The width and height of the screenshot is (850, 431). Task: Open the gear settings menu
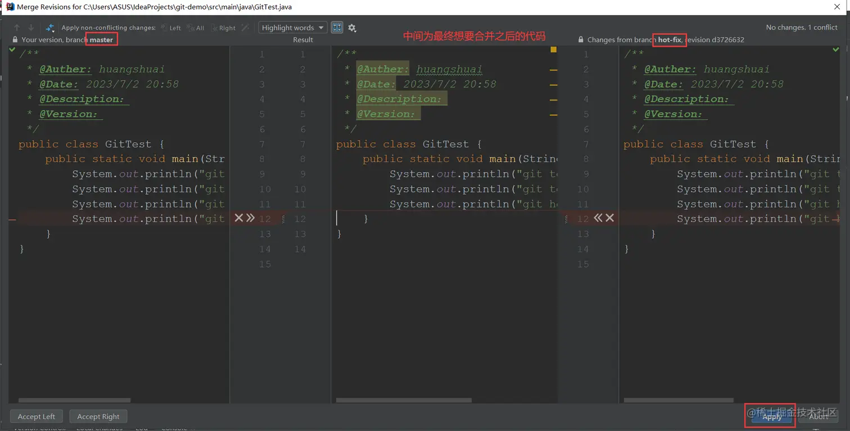tap(352, 28)
